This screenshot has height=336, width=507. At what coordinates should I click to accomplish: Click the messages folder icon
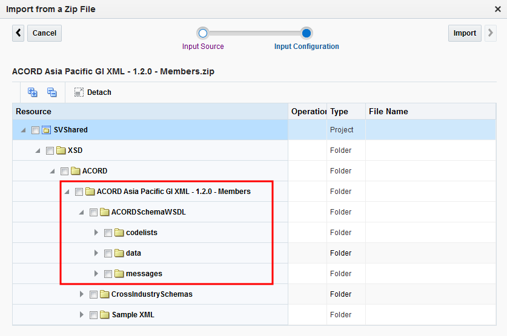point(119,274)
